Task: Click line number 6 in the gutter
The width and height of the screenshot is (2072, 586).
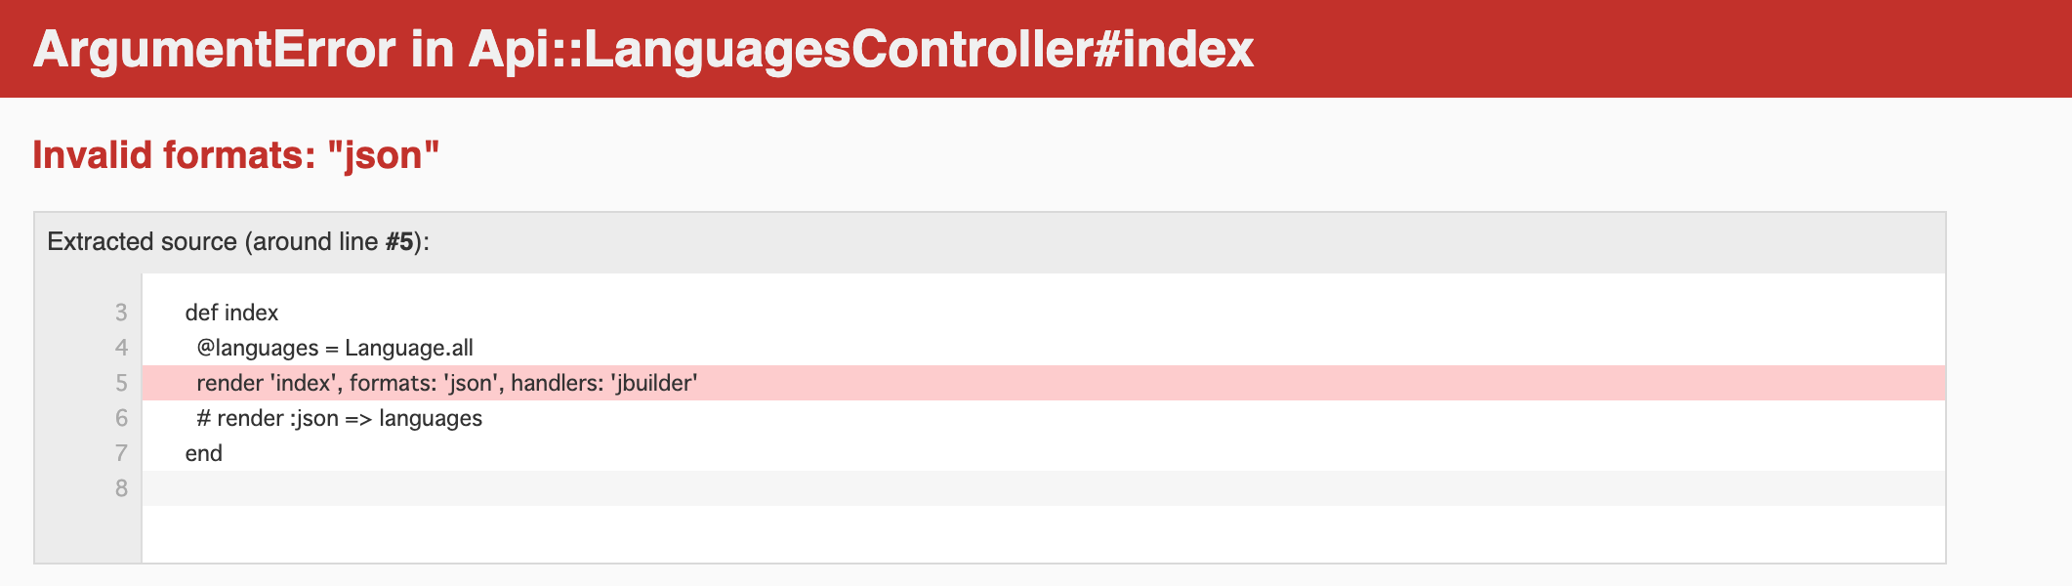Action: point(121,418)
